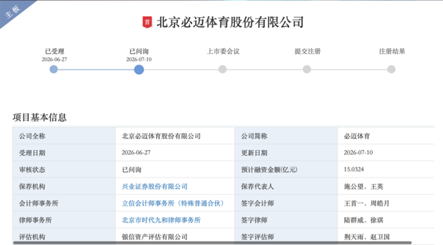The height and width of the screenshot is (245, 443).
Task: Open 北京市时代九和律师事务所 link
Action: click(161, 220)
